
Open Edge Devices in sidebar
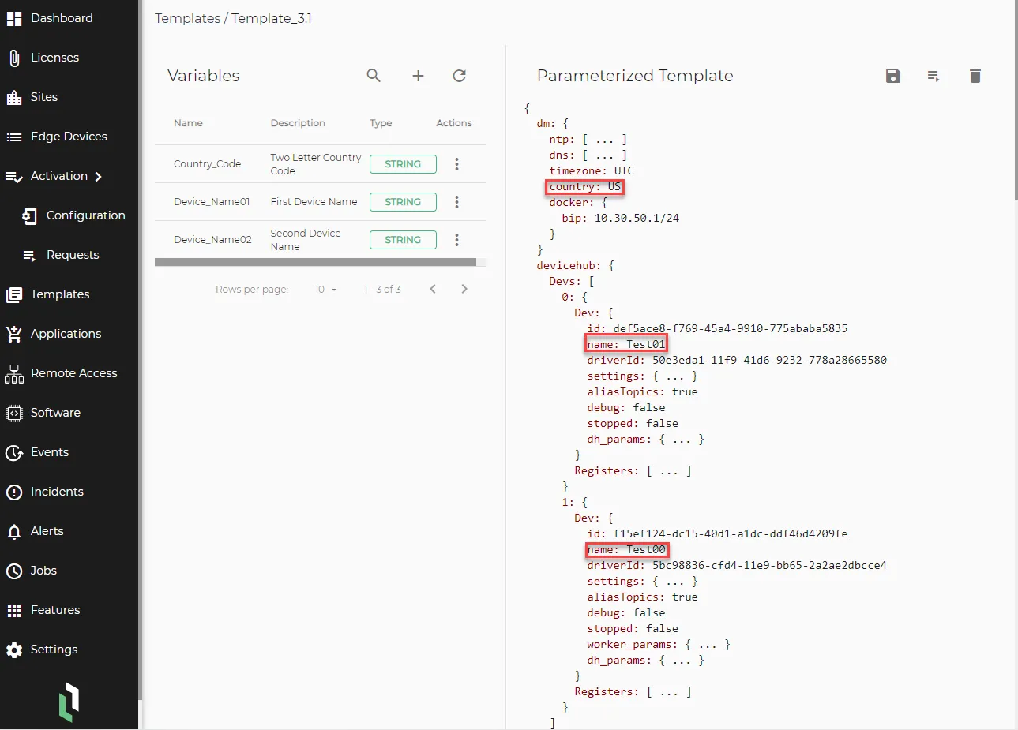[x=69, y=137]
